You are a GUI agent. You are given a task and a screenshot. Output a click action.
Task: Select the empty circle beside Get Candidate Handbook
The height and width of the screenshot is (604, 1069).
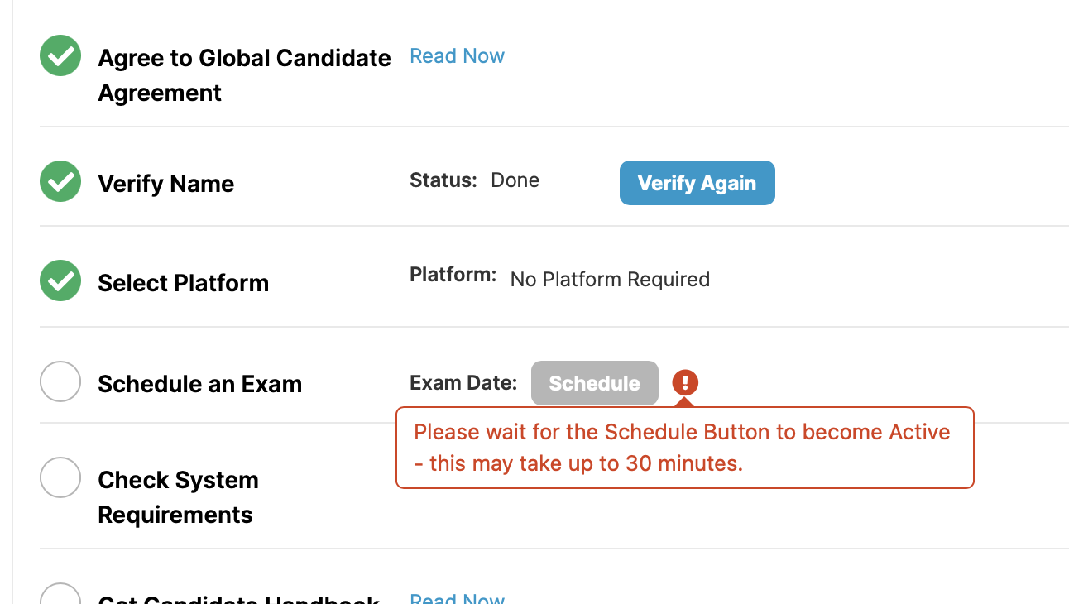point(60,596)
